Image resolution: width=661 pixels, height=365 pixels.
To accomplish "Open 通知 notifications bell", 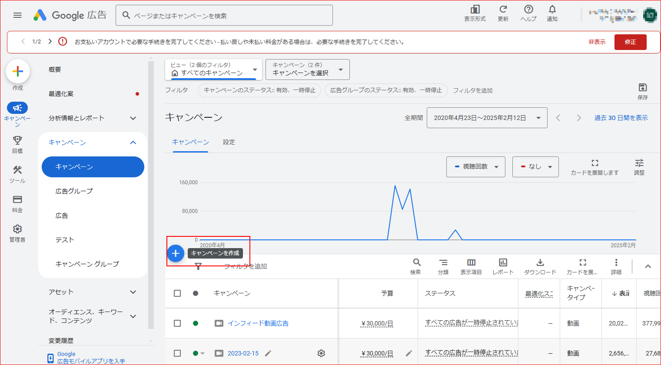I will pos(552,10).
